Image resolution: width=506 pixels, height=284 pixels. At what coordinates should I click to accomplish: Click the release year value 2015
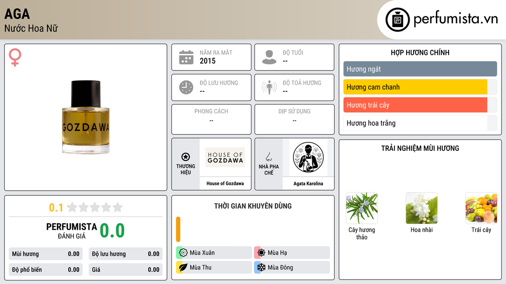click(208, 61)
